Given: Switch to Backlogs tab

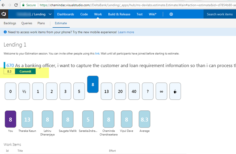Looking at the screenshot, I should click(x=10, y=23).
